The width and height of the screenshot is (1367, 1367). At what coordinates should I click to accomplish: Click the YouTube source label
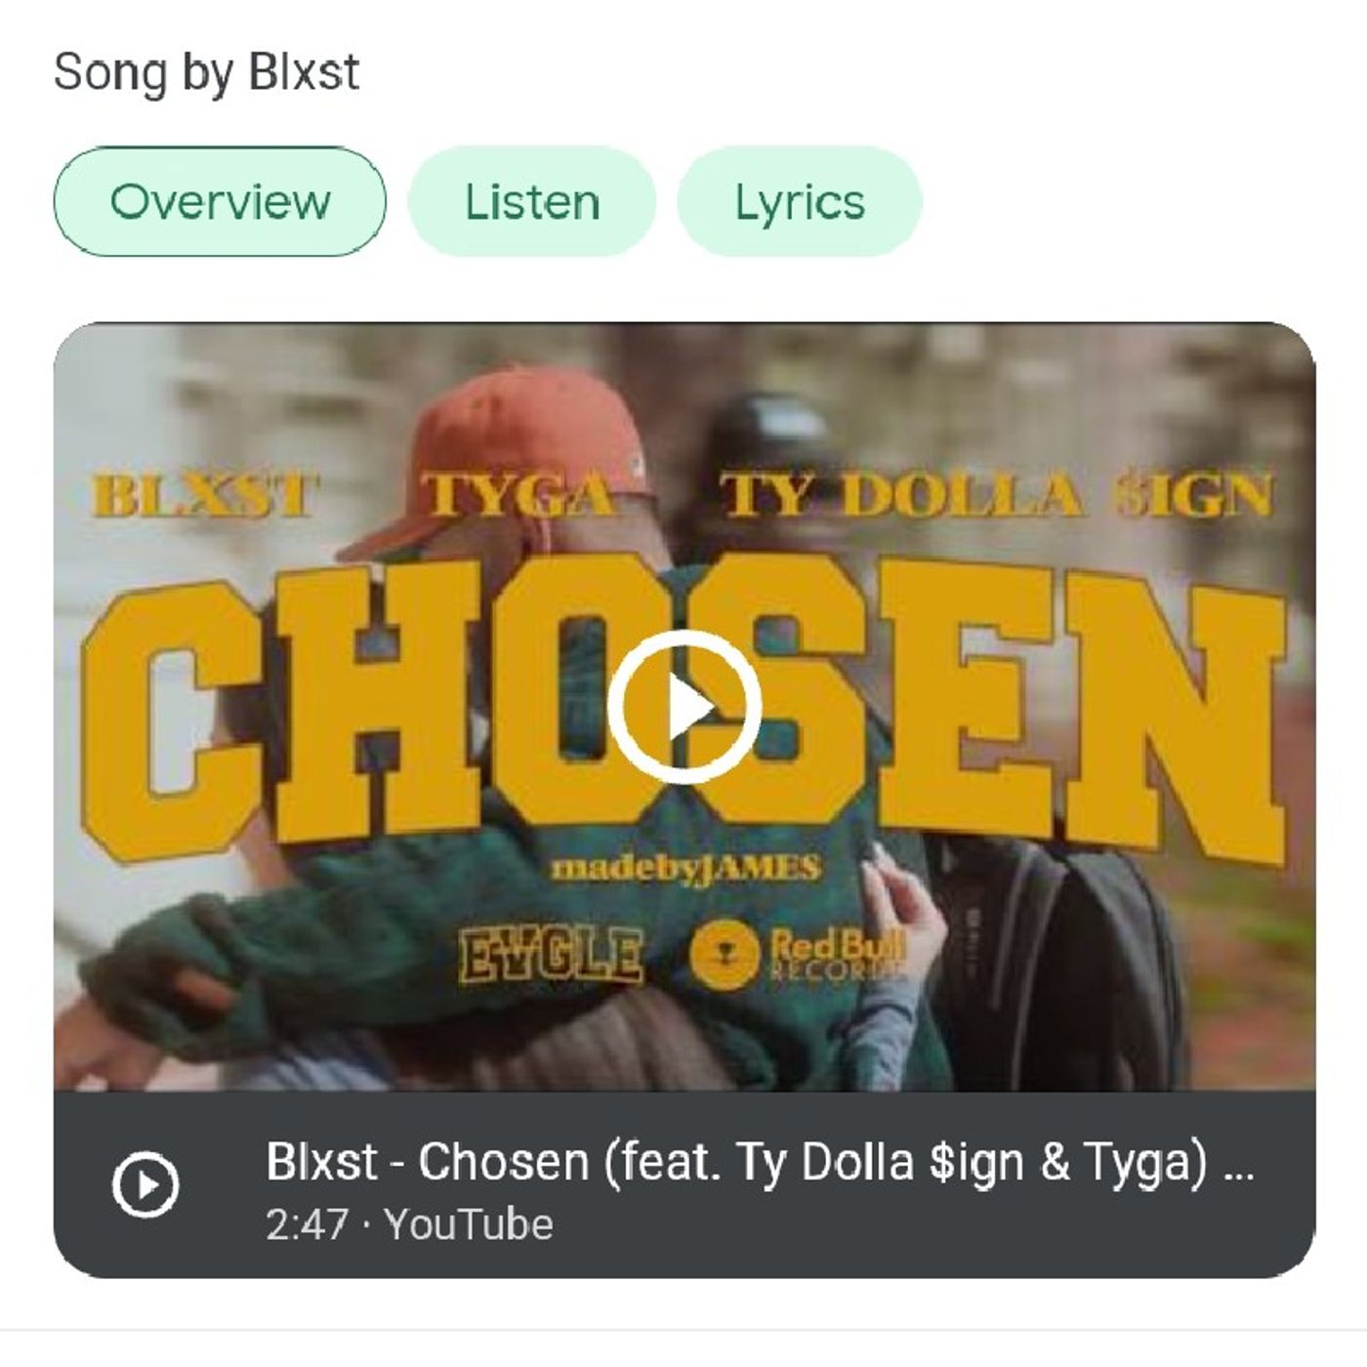(469, 1224)
